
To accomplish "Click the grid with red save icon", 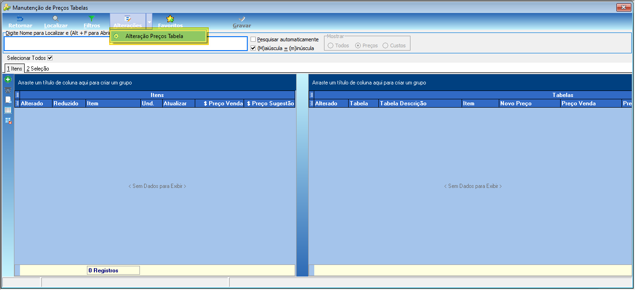I will (x=8, y=120).
